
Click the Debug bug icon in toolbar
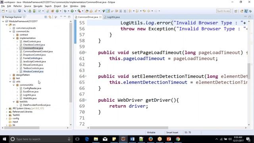(65, 11)
